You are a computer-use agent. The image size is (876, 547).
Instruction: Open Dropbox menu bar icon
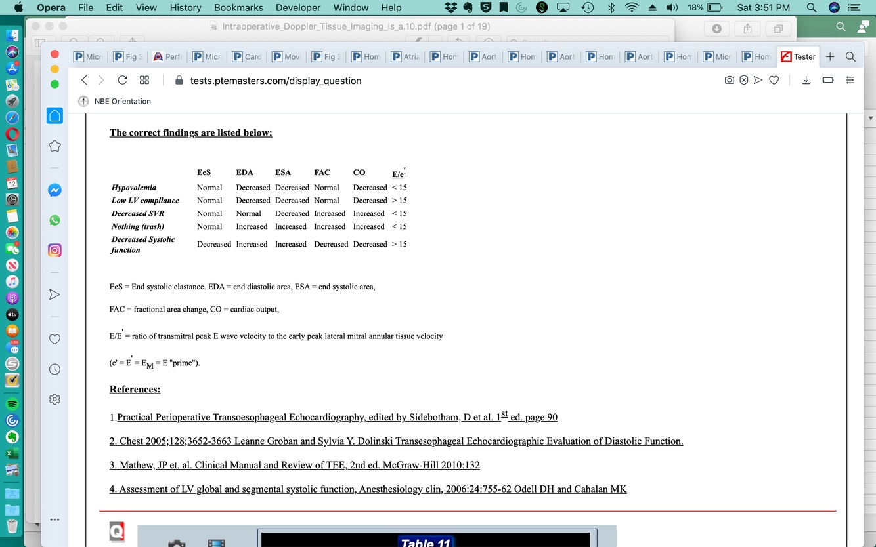tap(450, 7)
